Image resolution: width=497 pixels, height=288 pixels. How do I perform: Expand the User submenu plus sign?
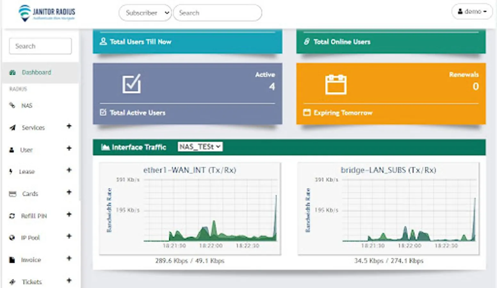[69, 148]
